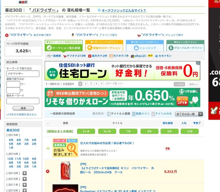
Task: Open the ショッピング tab
Action: pos(145,46)
